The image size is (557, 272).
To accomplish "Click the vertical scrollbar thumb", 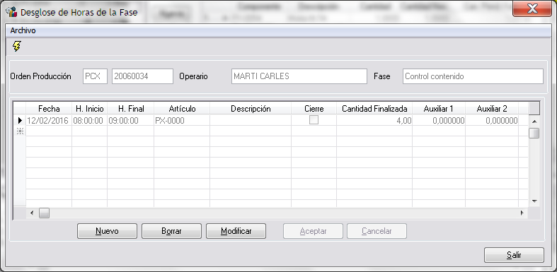I will pos(534,133).
